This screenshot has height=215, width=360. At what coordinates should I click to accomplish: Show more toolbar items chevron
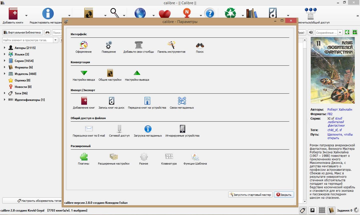click(x=357, y=16)
